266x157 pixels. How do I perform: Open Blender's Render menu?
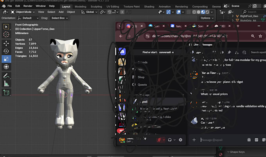(28, 6)
